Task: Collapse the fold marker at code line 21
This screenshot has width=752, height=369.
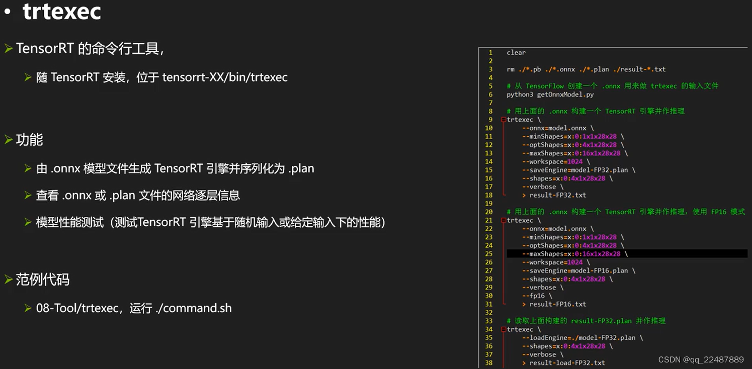Action: 504,220
